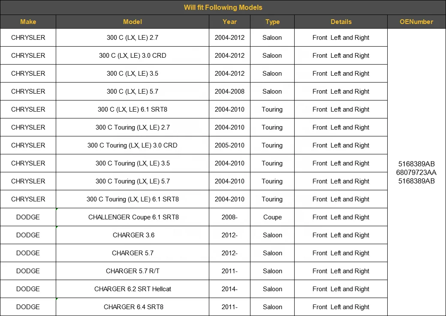Select the Coupe type cell
This screenshot has height=316, width=446.
(272, 217)
